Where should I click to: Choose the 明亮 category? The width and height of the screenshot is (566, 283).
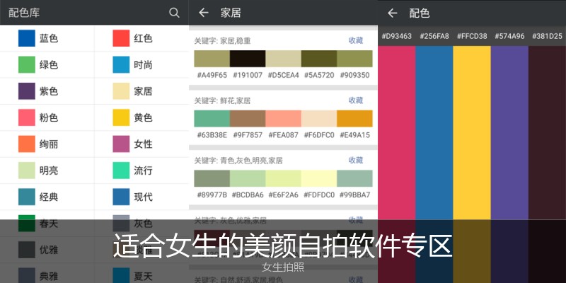tap(47, 171)
